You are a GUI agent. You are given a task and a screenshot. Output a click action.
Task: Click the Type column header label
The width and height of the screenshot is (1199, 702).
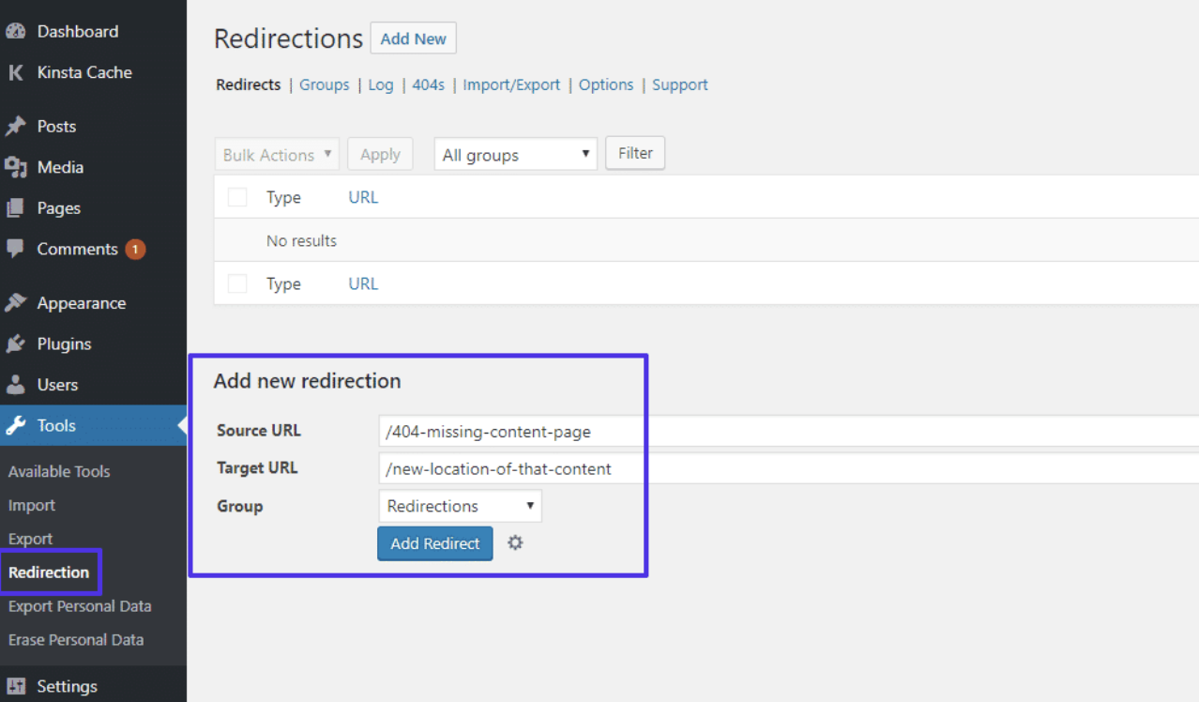pos(283,197)
